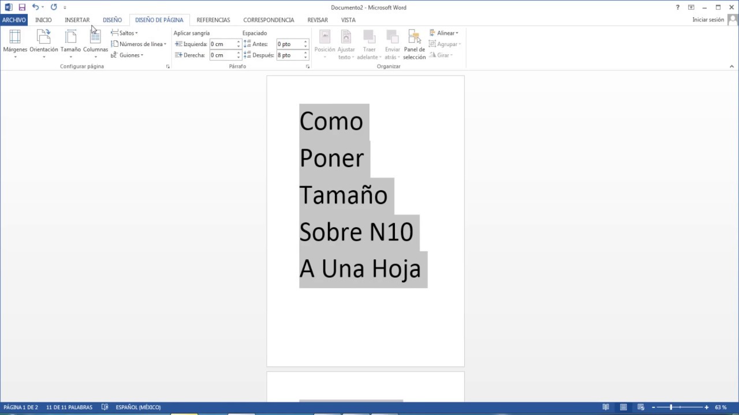
Task: Open the Columnas columns menu
Action: tap(95, 43)
